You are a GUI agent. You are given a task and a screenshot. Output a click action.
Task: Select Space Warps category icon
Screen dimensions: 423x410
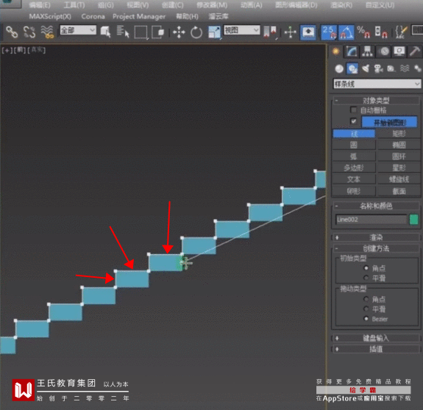tap(405, 68)
